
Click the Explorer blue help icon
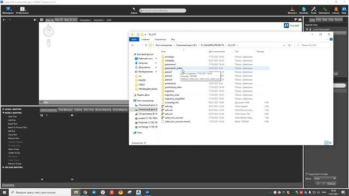point(331,39)
